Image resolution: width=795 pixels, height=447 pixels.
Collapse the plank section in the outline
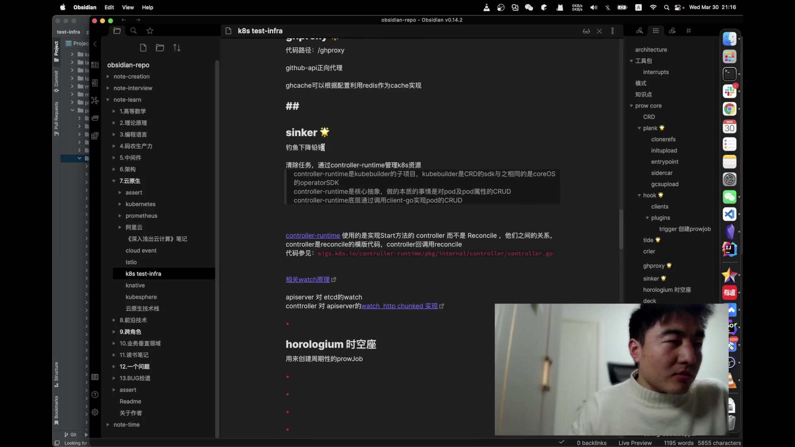pos(639,128)
